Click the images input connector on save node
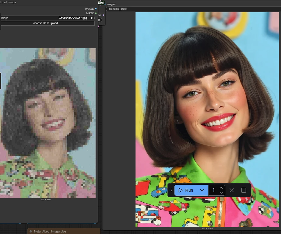Viewport: 281px width, 234px height. point(105,4)
